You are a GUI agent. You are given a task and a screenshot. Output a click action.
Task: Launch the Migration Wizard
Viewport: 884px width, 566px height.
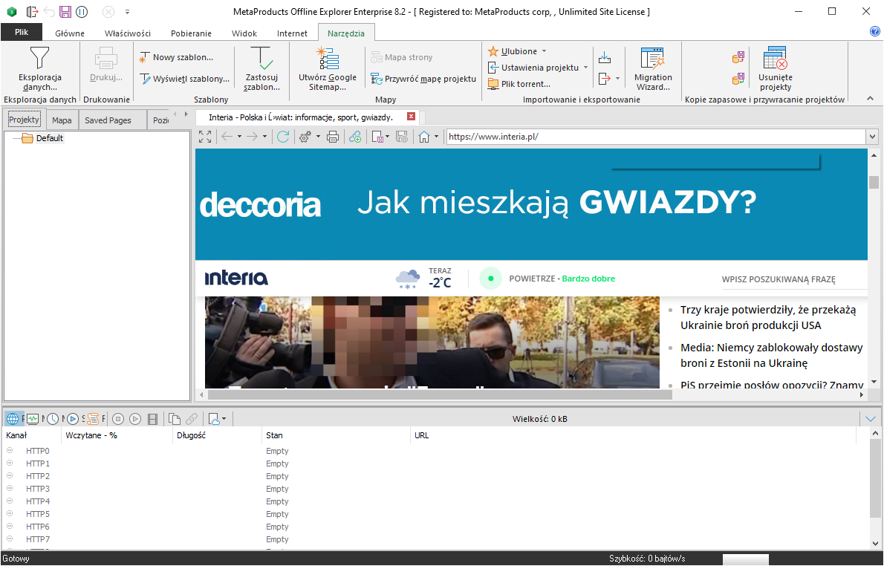[653, 69]
